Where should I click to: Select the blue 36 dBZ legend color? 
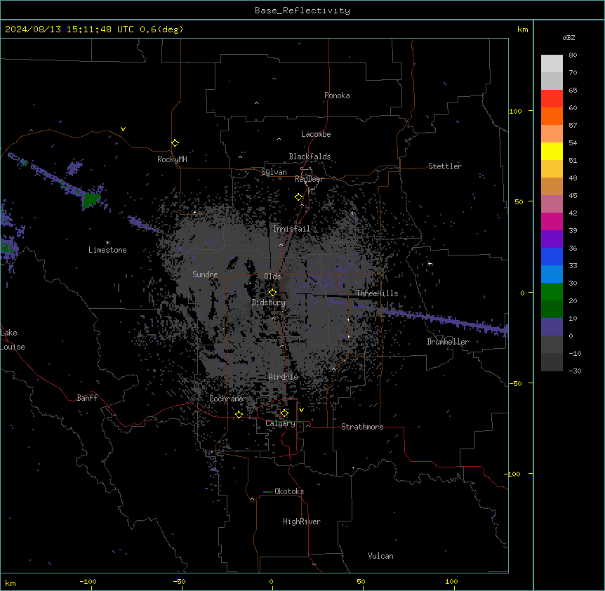(x=552, y=256)
